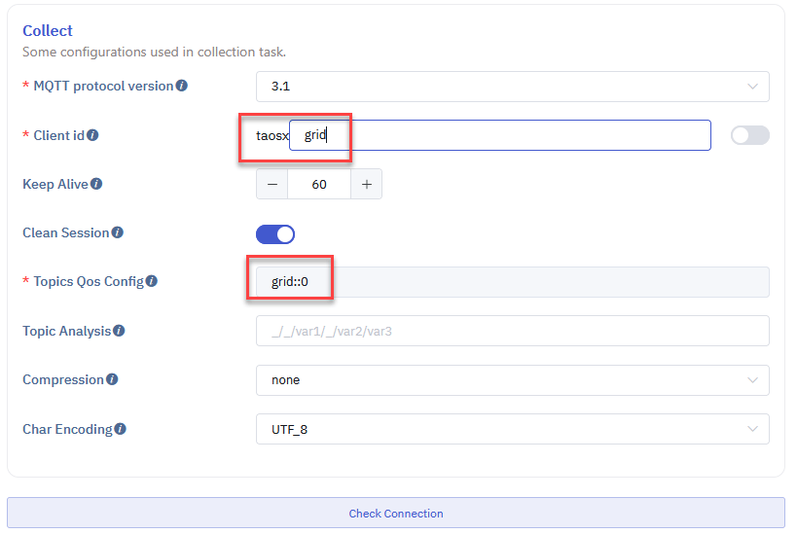Expand the Compression dropdown showing none

[x=513, y=380]
